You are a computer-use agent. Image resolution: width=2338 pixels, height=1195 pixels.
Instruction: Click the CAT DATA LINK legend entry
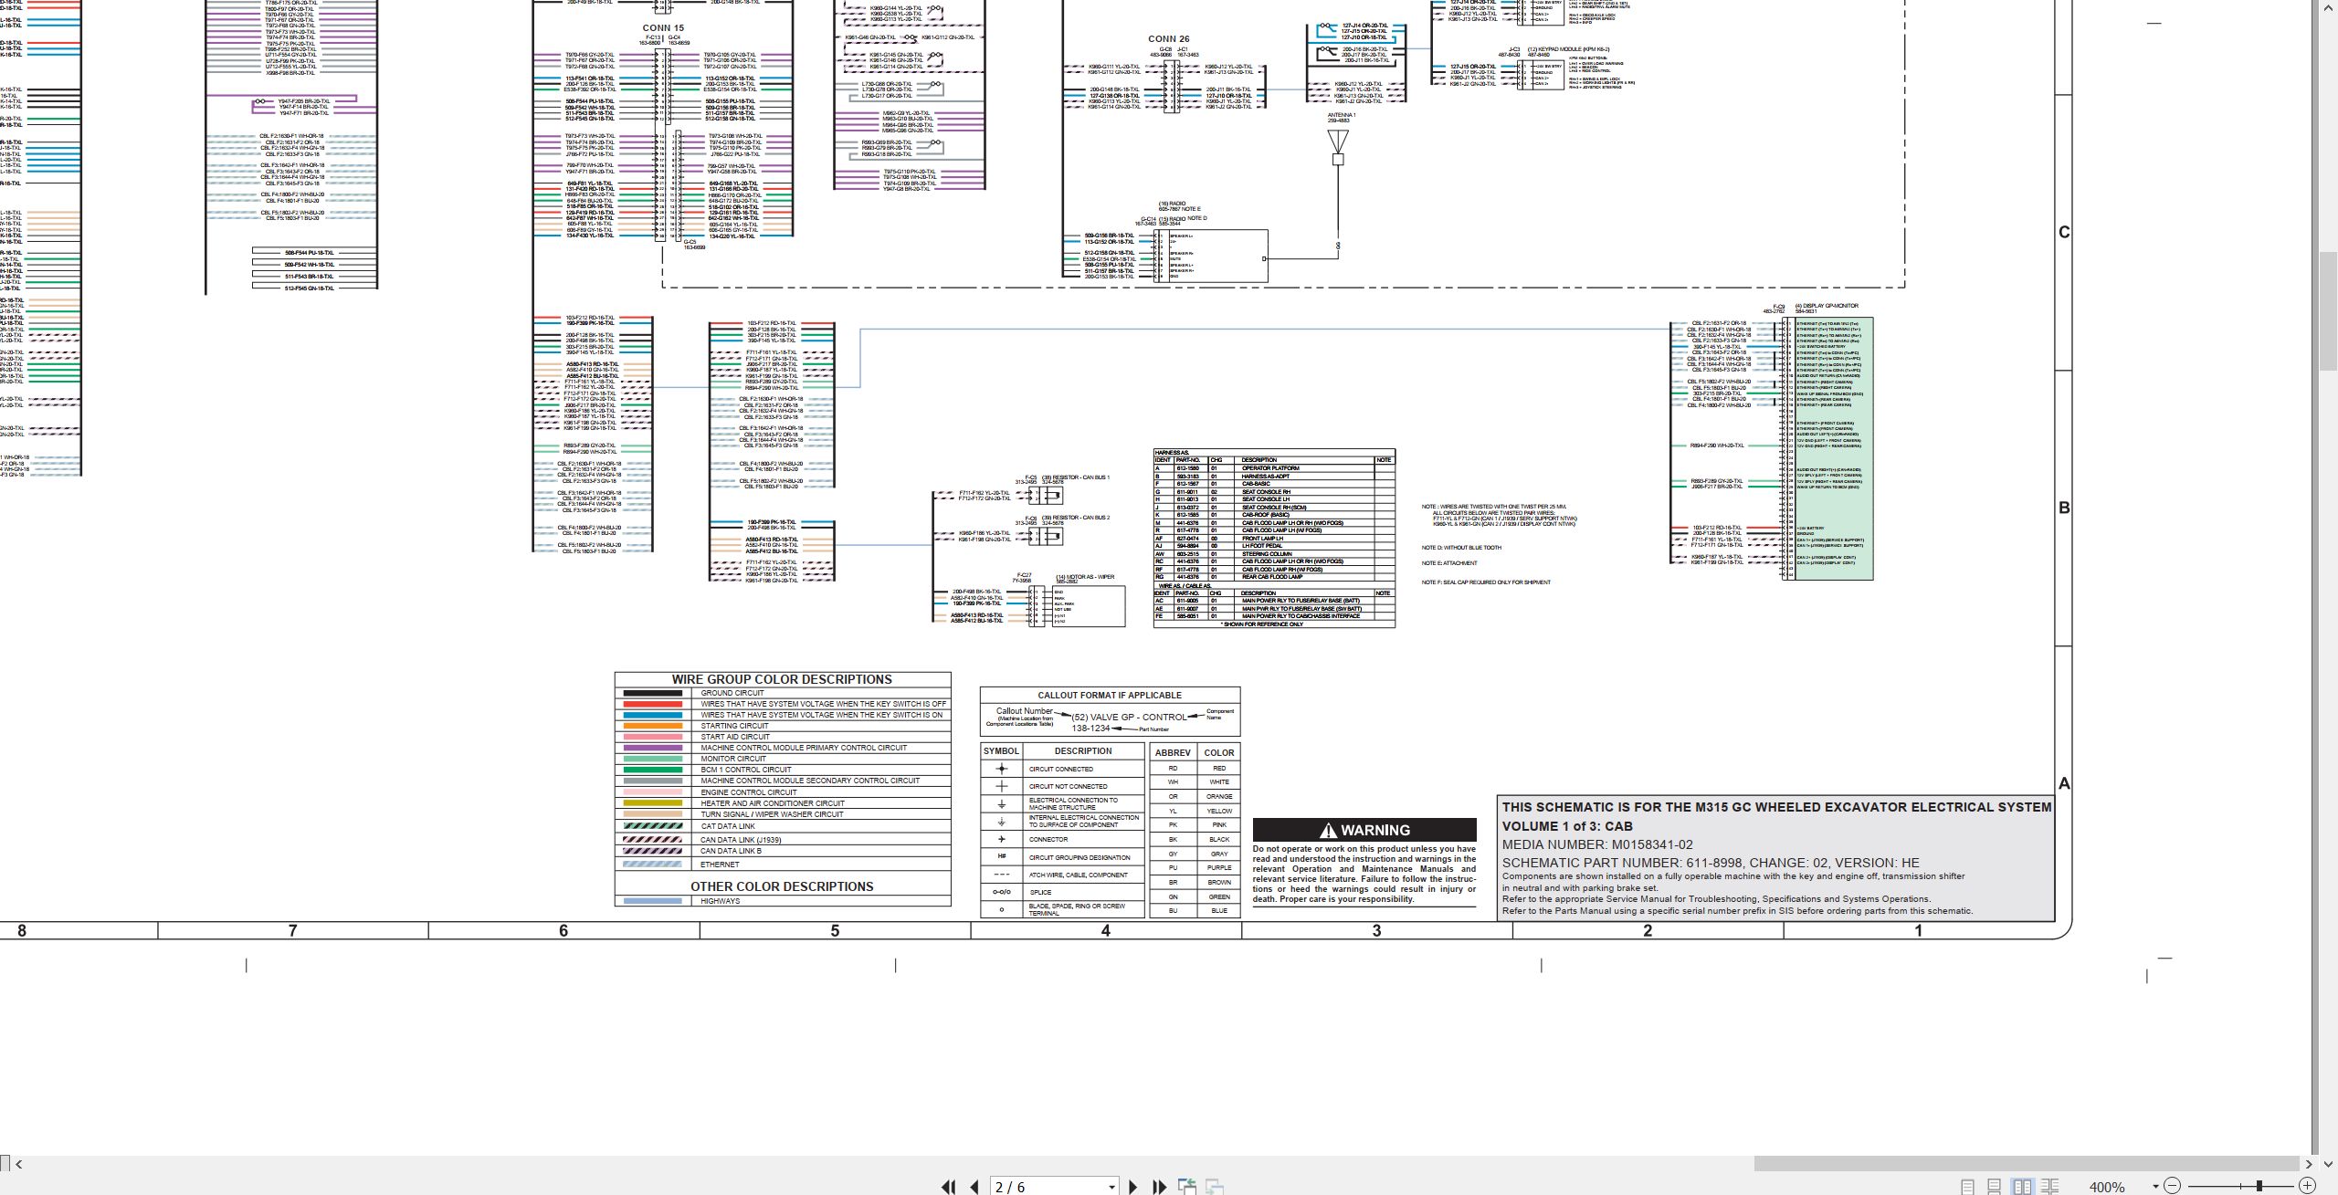point(728,826)
